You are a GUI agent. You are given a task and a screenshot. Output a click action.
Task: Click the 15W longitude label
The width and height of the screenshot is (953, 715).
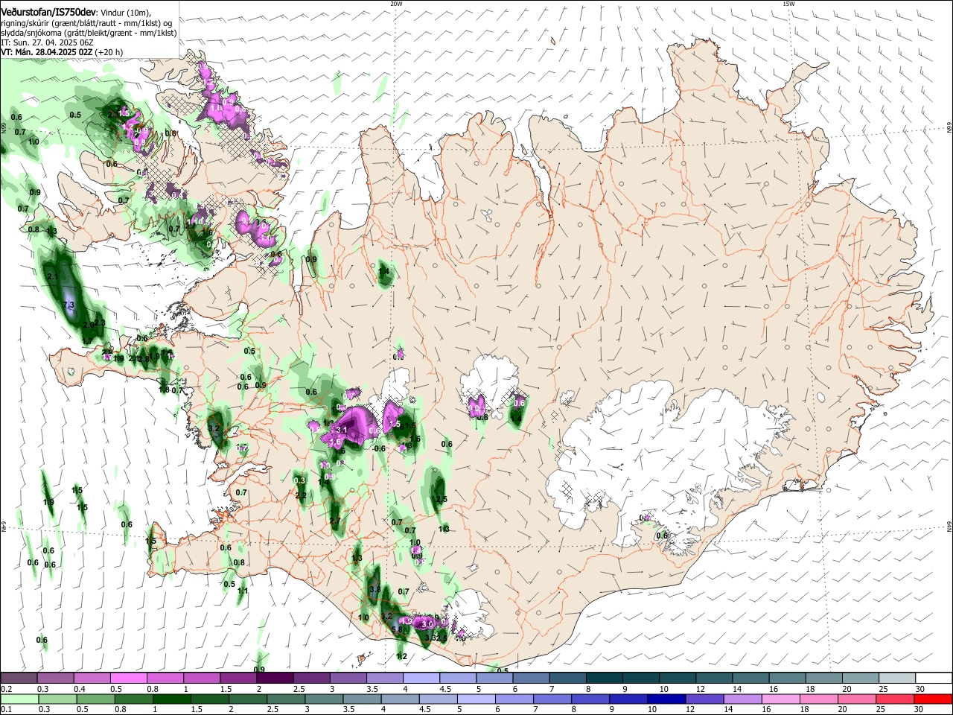[788, 4]
